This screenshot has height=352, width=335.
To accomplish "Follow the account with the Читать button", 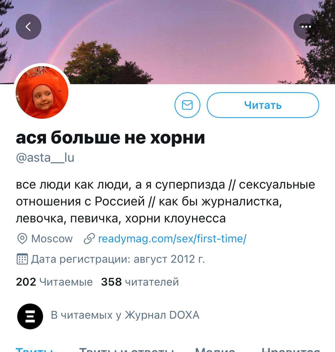I will pyautogui.click(x=263, y=105).
